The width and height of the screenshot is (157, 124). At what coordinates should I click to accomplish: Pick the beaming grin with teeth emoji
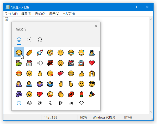coord(71,73)
